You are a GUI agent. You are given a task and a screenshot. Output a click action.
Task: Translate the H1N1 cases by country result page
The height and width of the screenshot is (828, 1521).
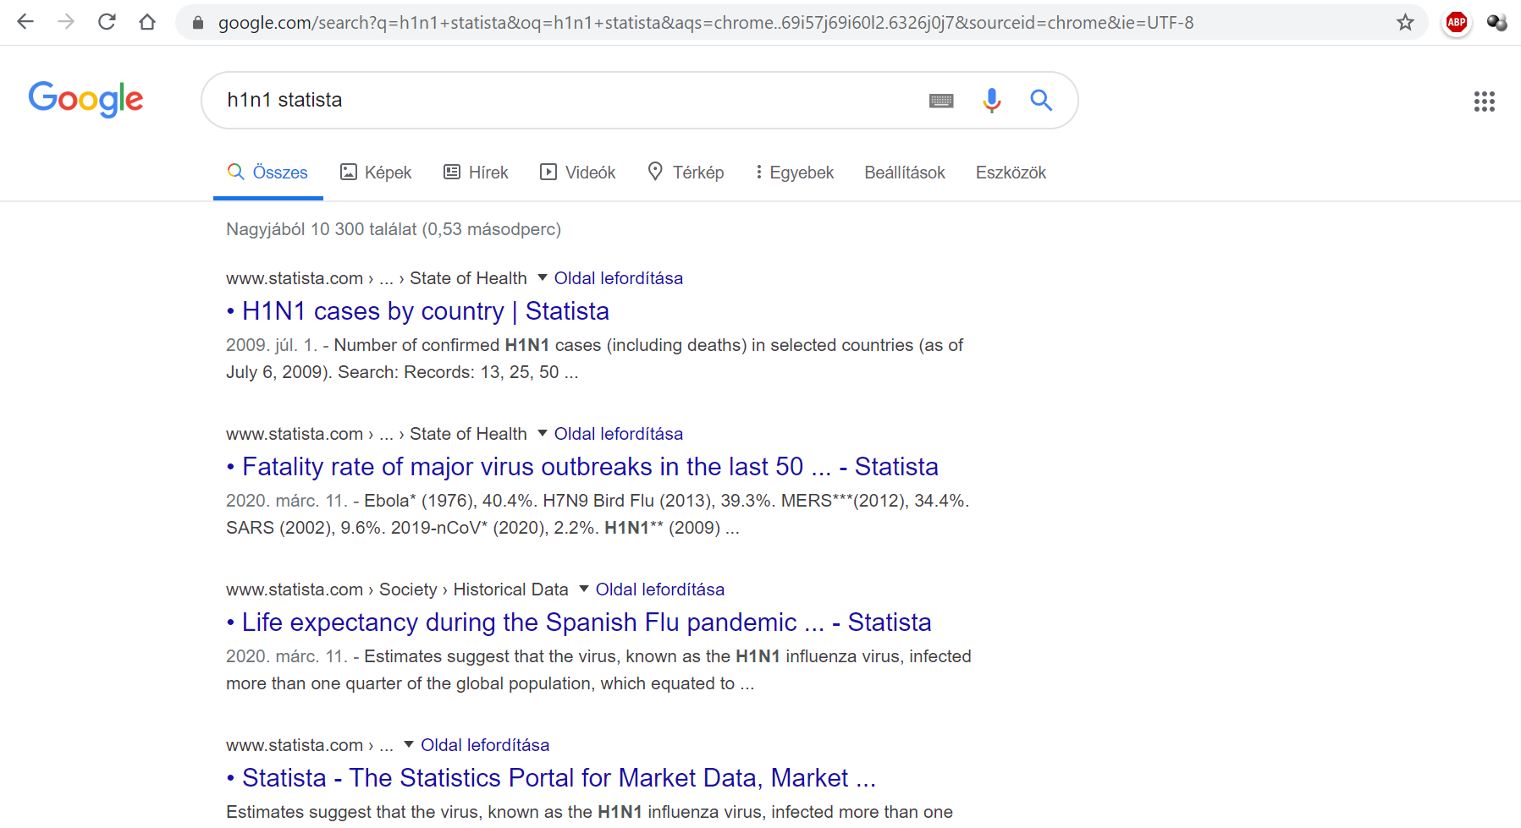point(619,278)
